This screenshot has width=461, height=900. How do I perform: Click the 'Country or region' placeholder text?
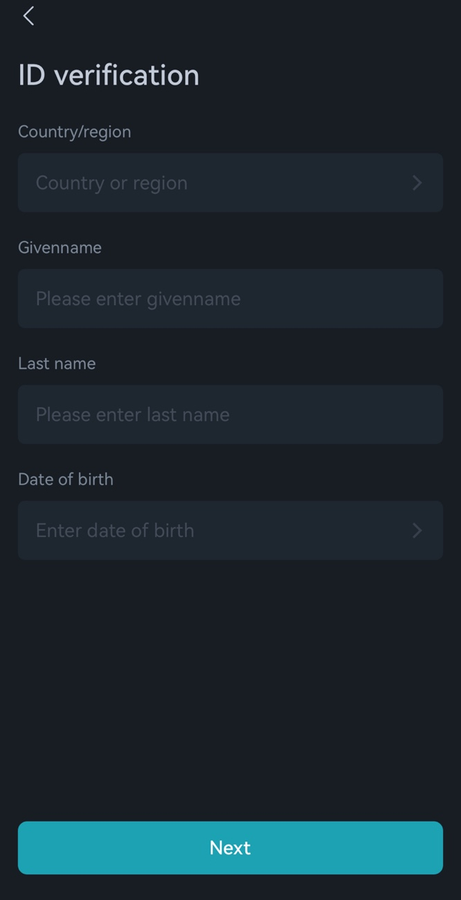[x=111, y=183]
